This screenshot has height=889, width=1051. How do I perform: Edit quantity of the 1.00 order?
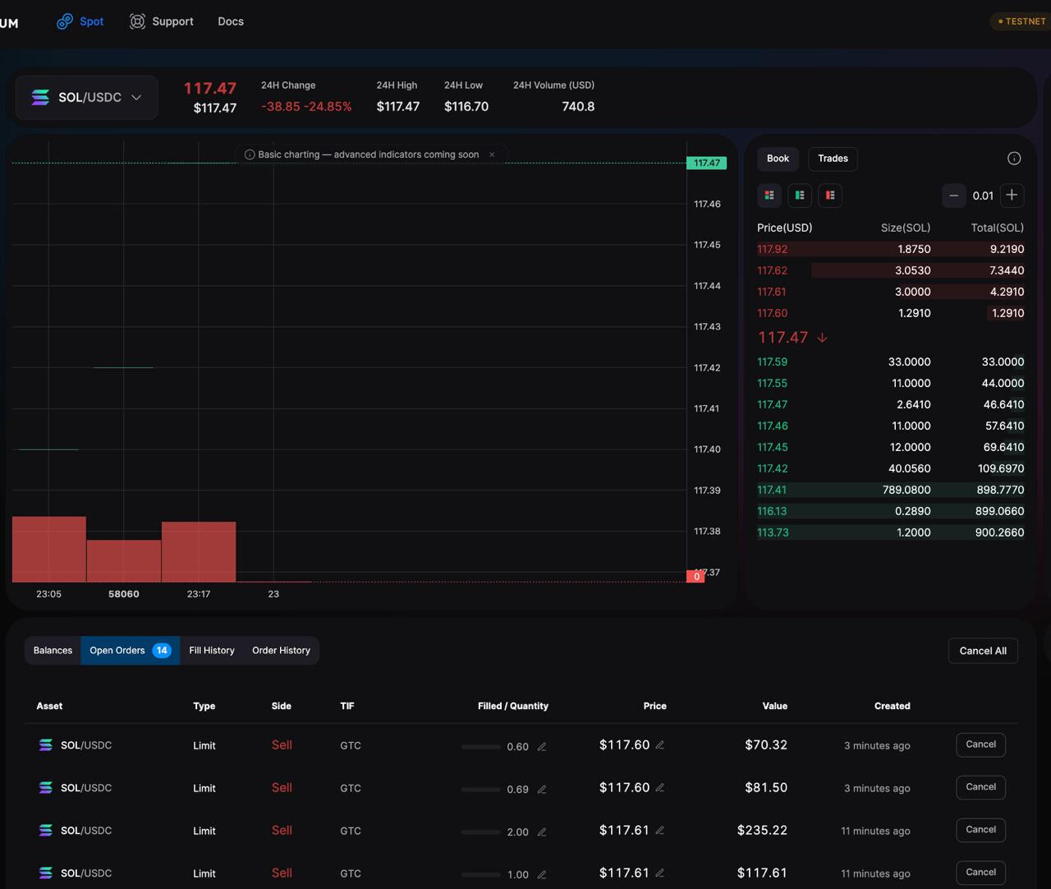click(542, 875)
